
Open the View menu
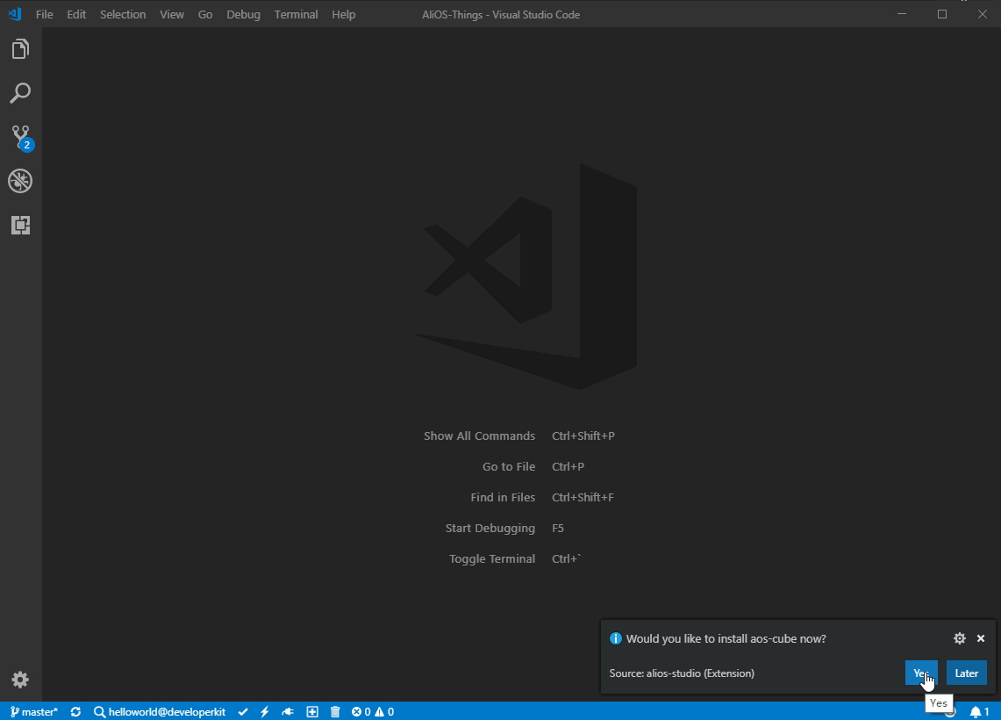(x=172, y=14)
